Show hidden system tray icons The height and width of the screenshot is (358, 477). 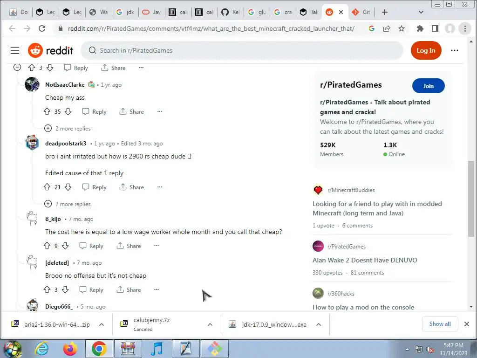pyautogui.click(x=407, y=350)
